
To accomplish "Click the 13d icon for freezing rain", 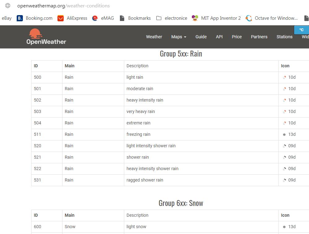I will click(x=284, y=134).
